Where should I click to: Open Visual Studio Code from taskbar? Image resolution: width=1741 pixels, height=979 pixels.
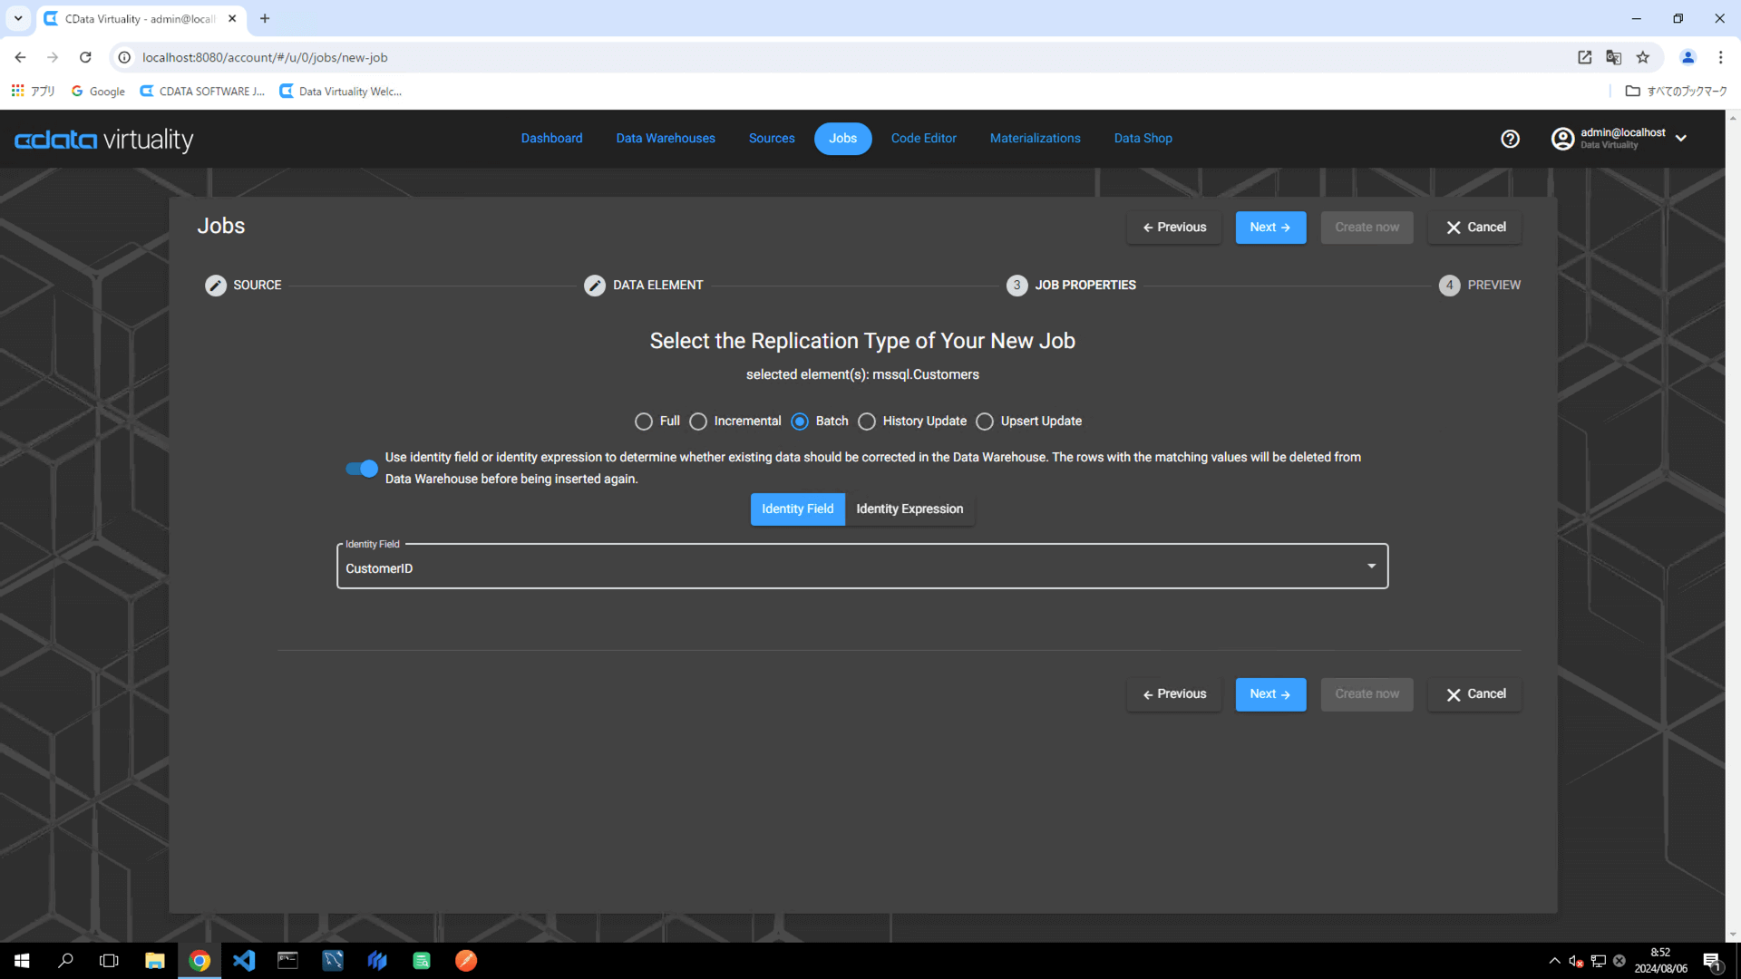click(x=244, y=960)
